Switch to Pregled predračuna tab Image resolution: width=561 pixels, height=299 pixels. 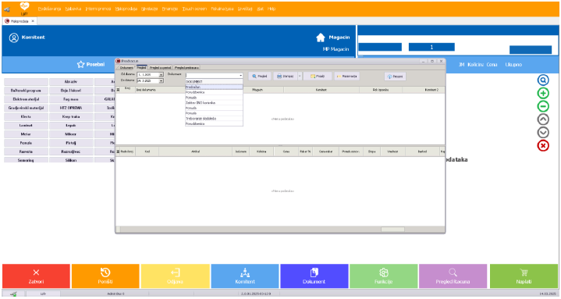(186, 67)
